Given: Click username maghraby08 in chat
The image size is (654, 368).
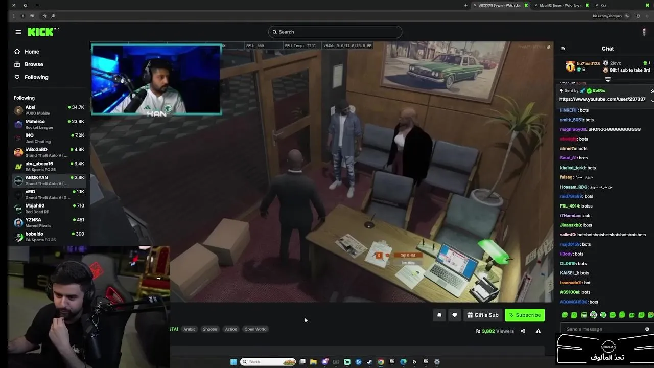Looking at the screenshot, I should pyautogui.click(x=573, y=129).
